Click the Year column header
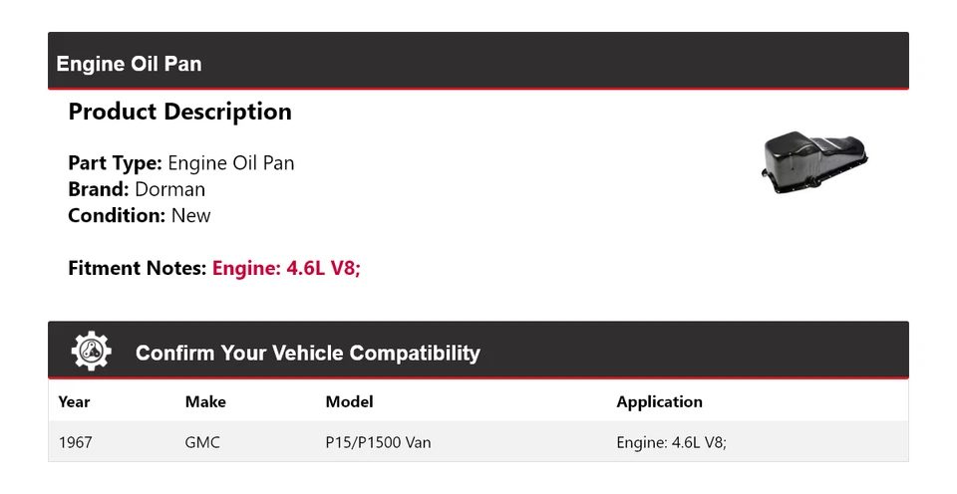The image size is (957, 494). [74, 402]
